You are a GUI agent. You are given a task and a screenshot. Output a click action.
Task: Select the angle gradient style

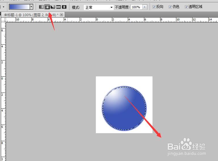point(53,7)
